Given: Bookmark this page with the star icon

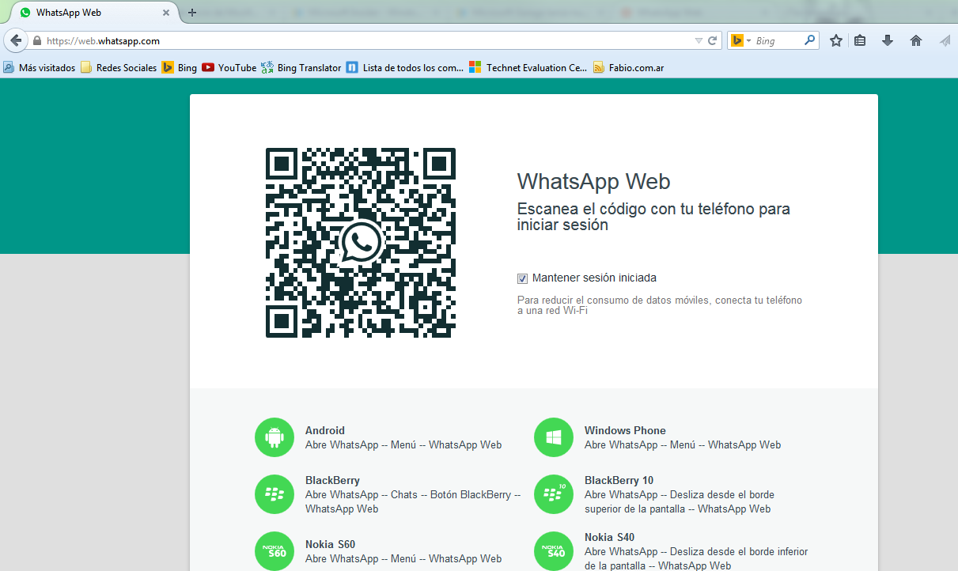Looking at the screenshot, I should pyautogui.click(x=836, y=40).
